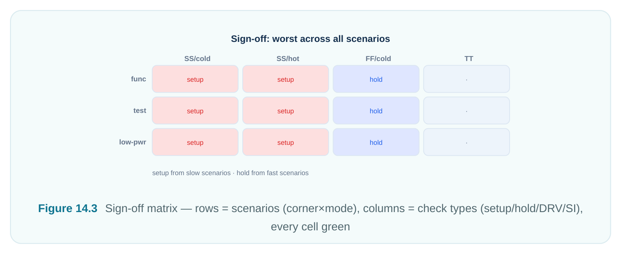The image size is (622, 254).
Task: Click the FF/cold column header
Action: (x=378, y=59)
